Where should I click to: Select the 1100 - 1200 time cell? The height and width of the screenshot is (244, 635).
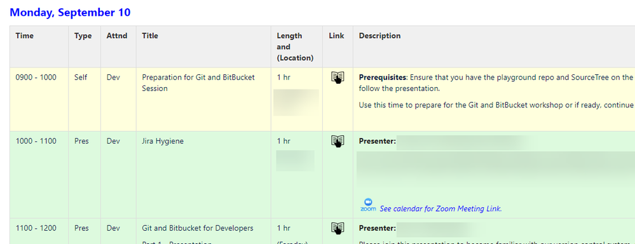pyautogui.click(x=36, y=228)
